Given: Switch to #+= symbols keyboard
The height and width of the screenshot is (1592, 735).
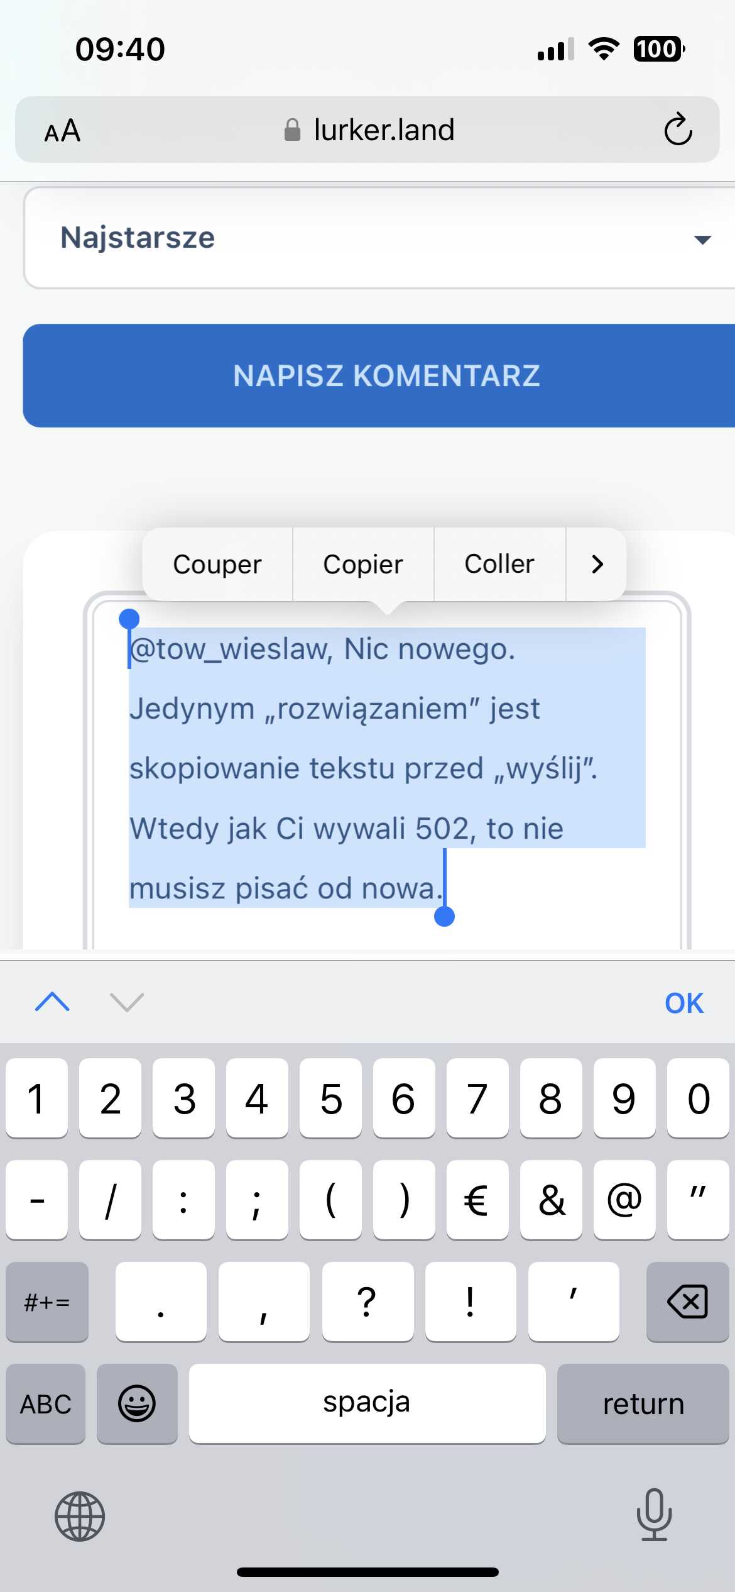Looking at the screenshot, I should coord(47,1302).
